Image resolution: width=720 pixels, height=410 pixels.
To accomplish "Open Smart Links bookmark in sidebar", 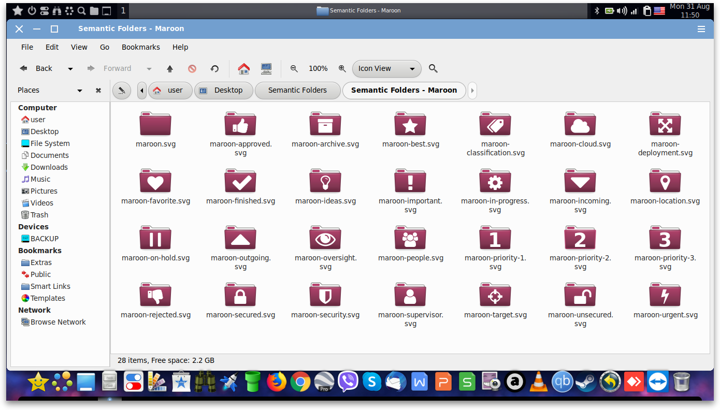I will [x=46, y=286].
